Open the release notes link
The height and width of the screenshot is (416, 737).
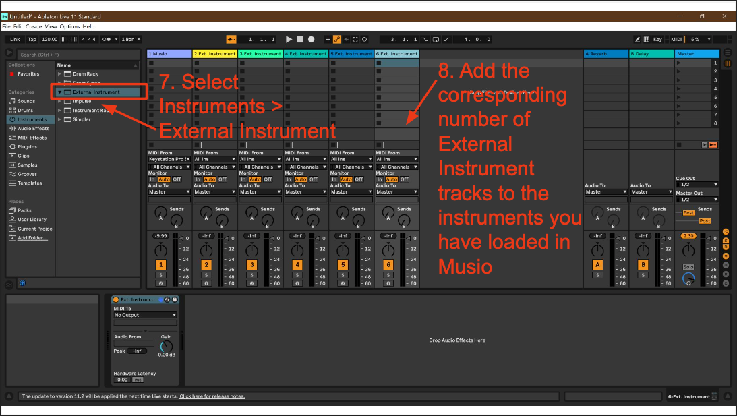pyautogui.click(x=212, y=396)
